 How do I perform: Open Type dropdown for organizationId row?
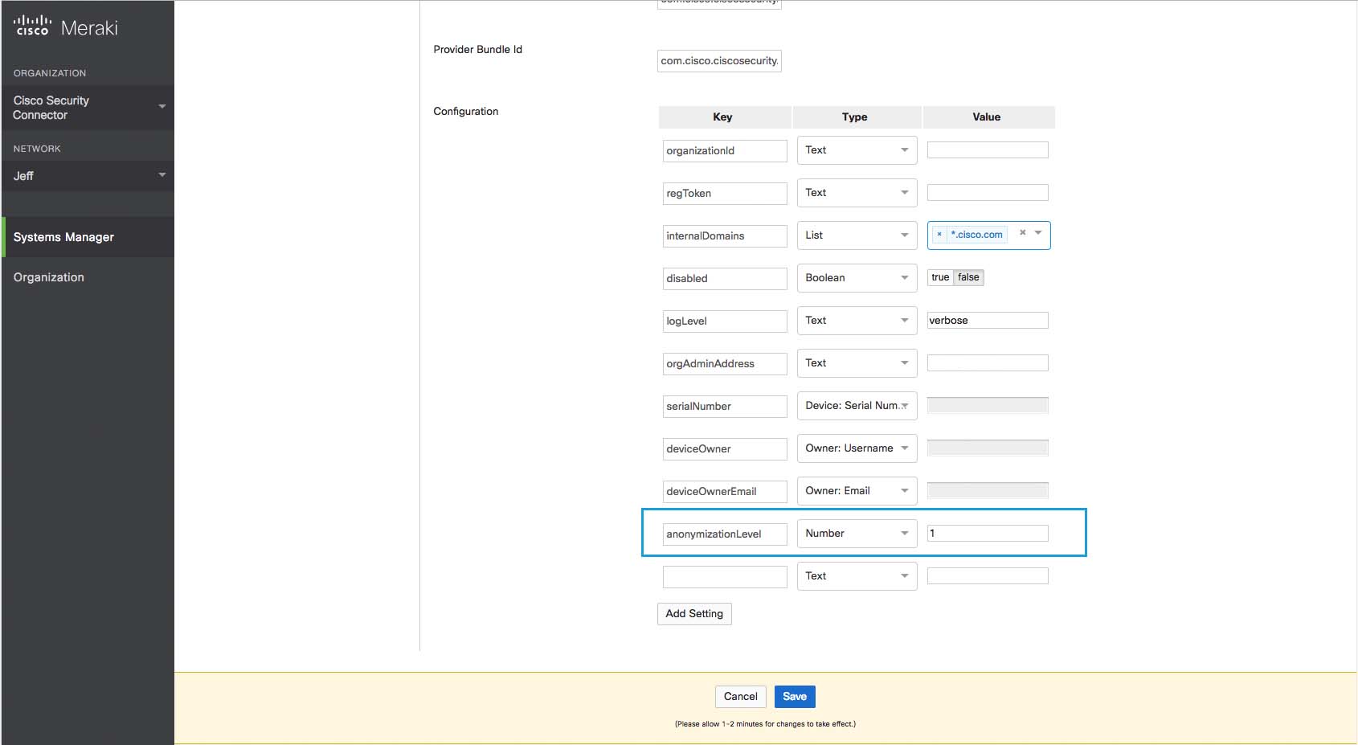(x=857, y=150)
